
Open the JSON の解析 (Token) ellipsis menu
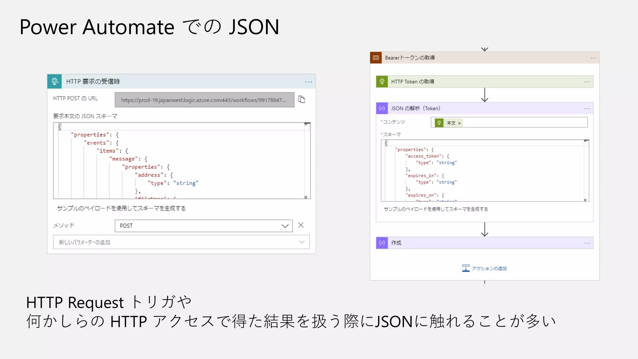pyautogui.click(x=587, y=109)
